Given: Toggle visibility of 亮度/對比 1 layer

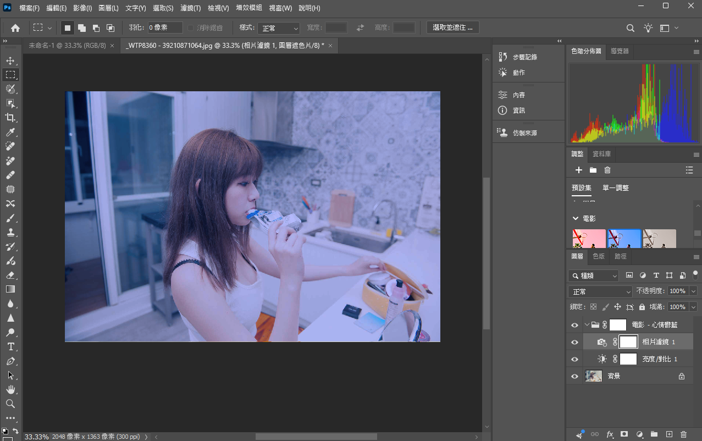Looking at the screenshot, I should tap(574, 359).
